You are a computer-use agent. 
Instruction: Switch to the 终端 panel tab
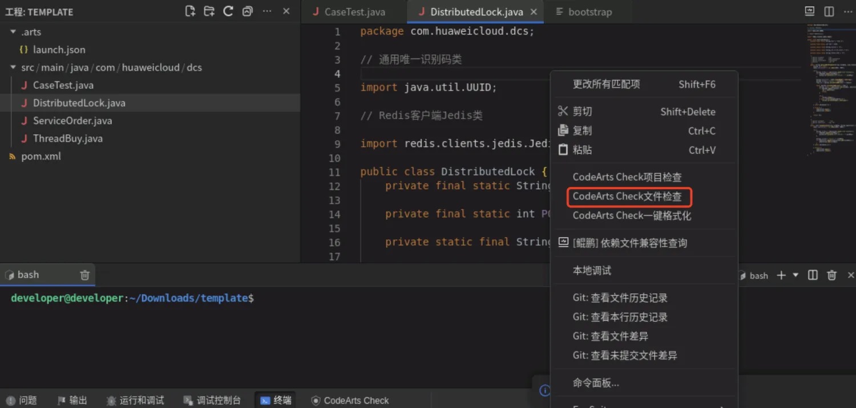(276, 401)
